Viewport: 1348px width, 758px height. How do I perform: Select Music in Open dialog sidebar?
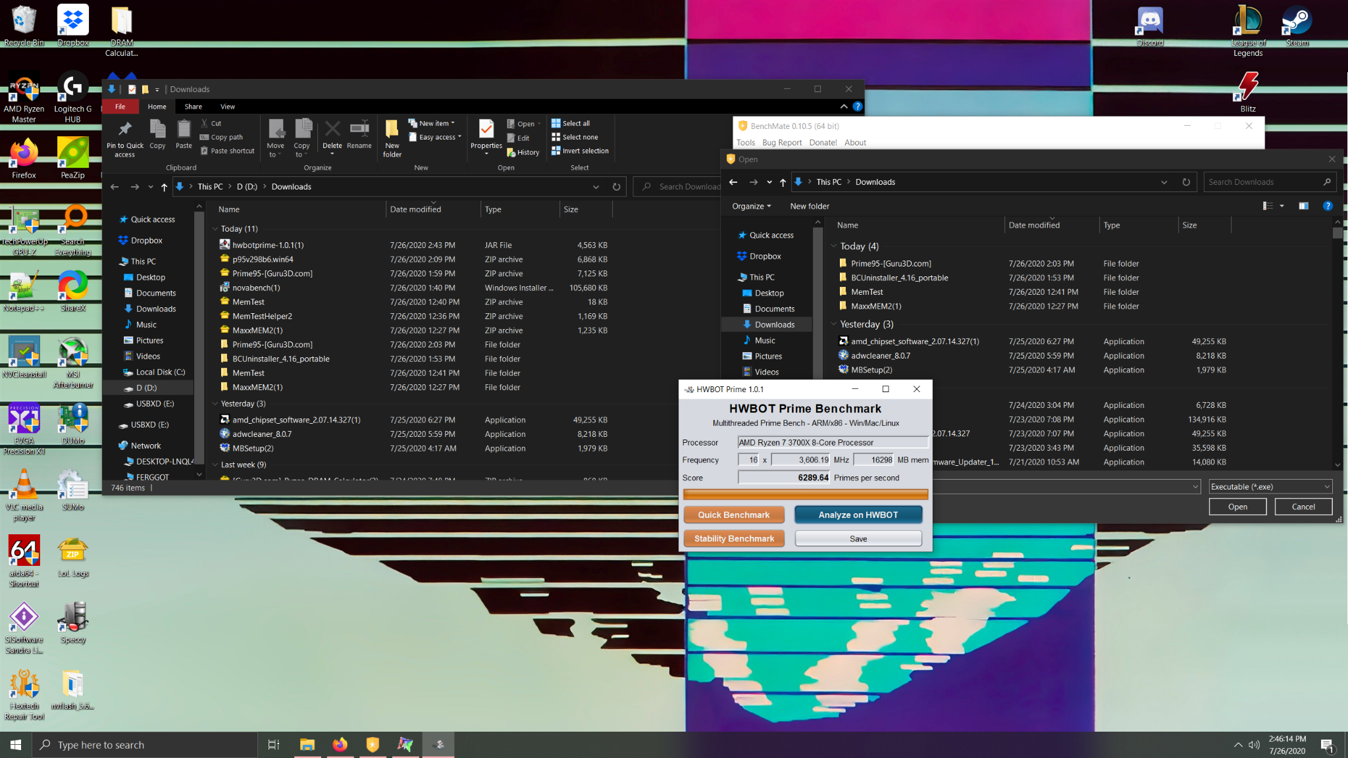[x=764, y=341]
